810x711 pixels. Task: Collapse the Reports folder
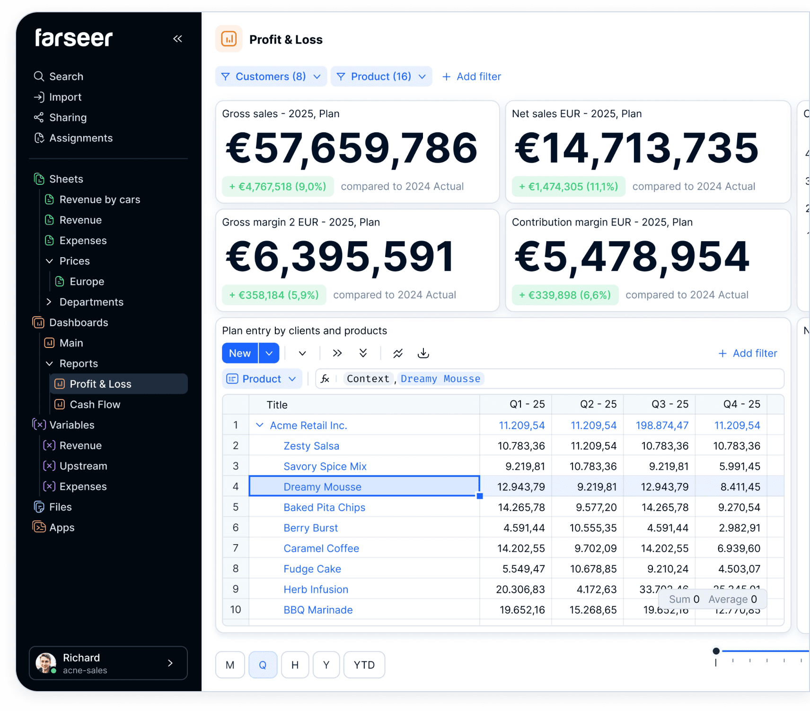point(49,364)
